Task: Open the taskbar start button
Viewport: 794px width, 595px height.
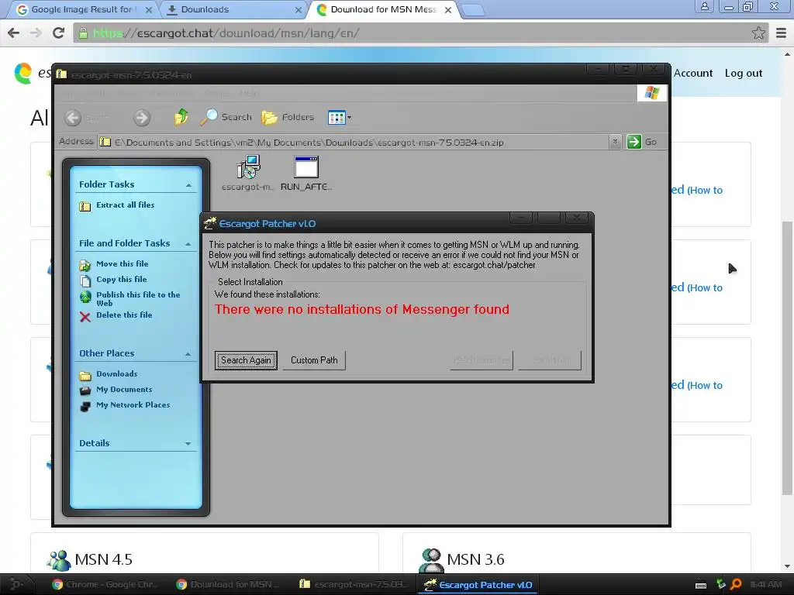Action: click(16, 584)
